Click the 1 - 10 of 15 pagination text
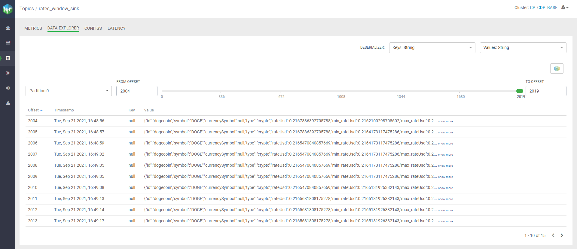Image resolution: width=577 pixels, height=249 pixels. (x=535, y=235)
